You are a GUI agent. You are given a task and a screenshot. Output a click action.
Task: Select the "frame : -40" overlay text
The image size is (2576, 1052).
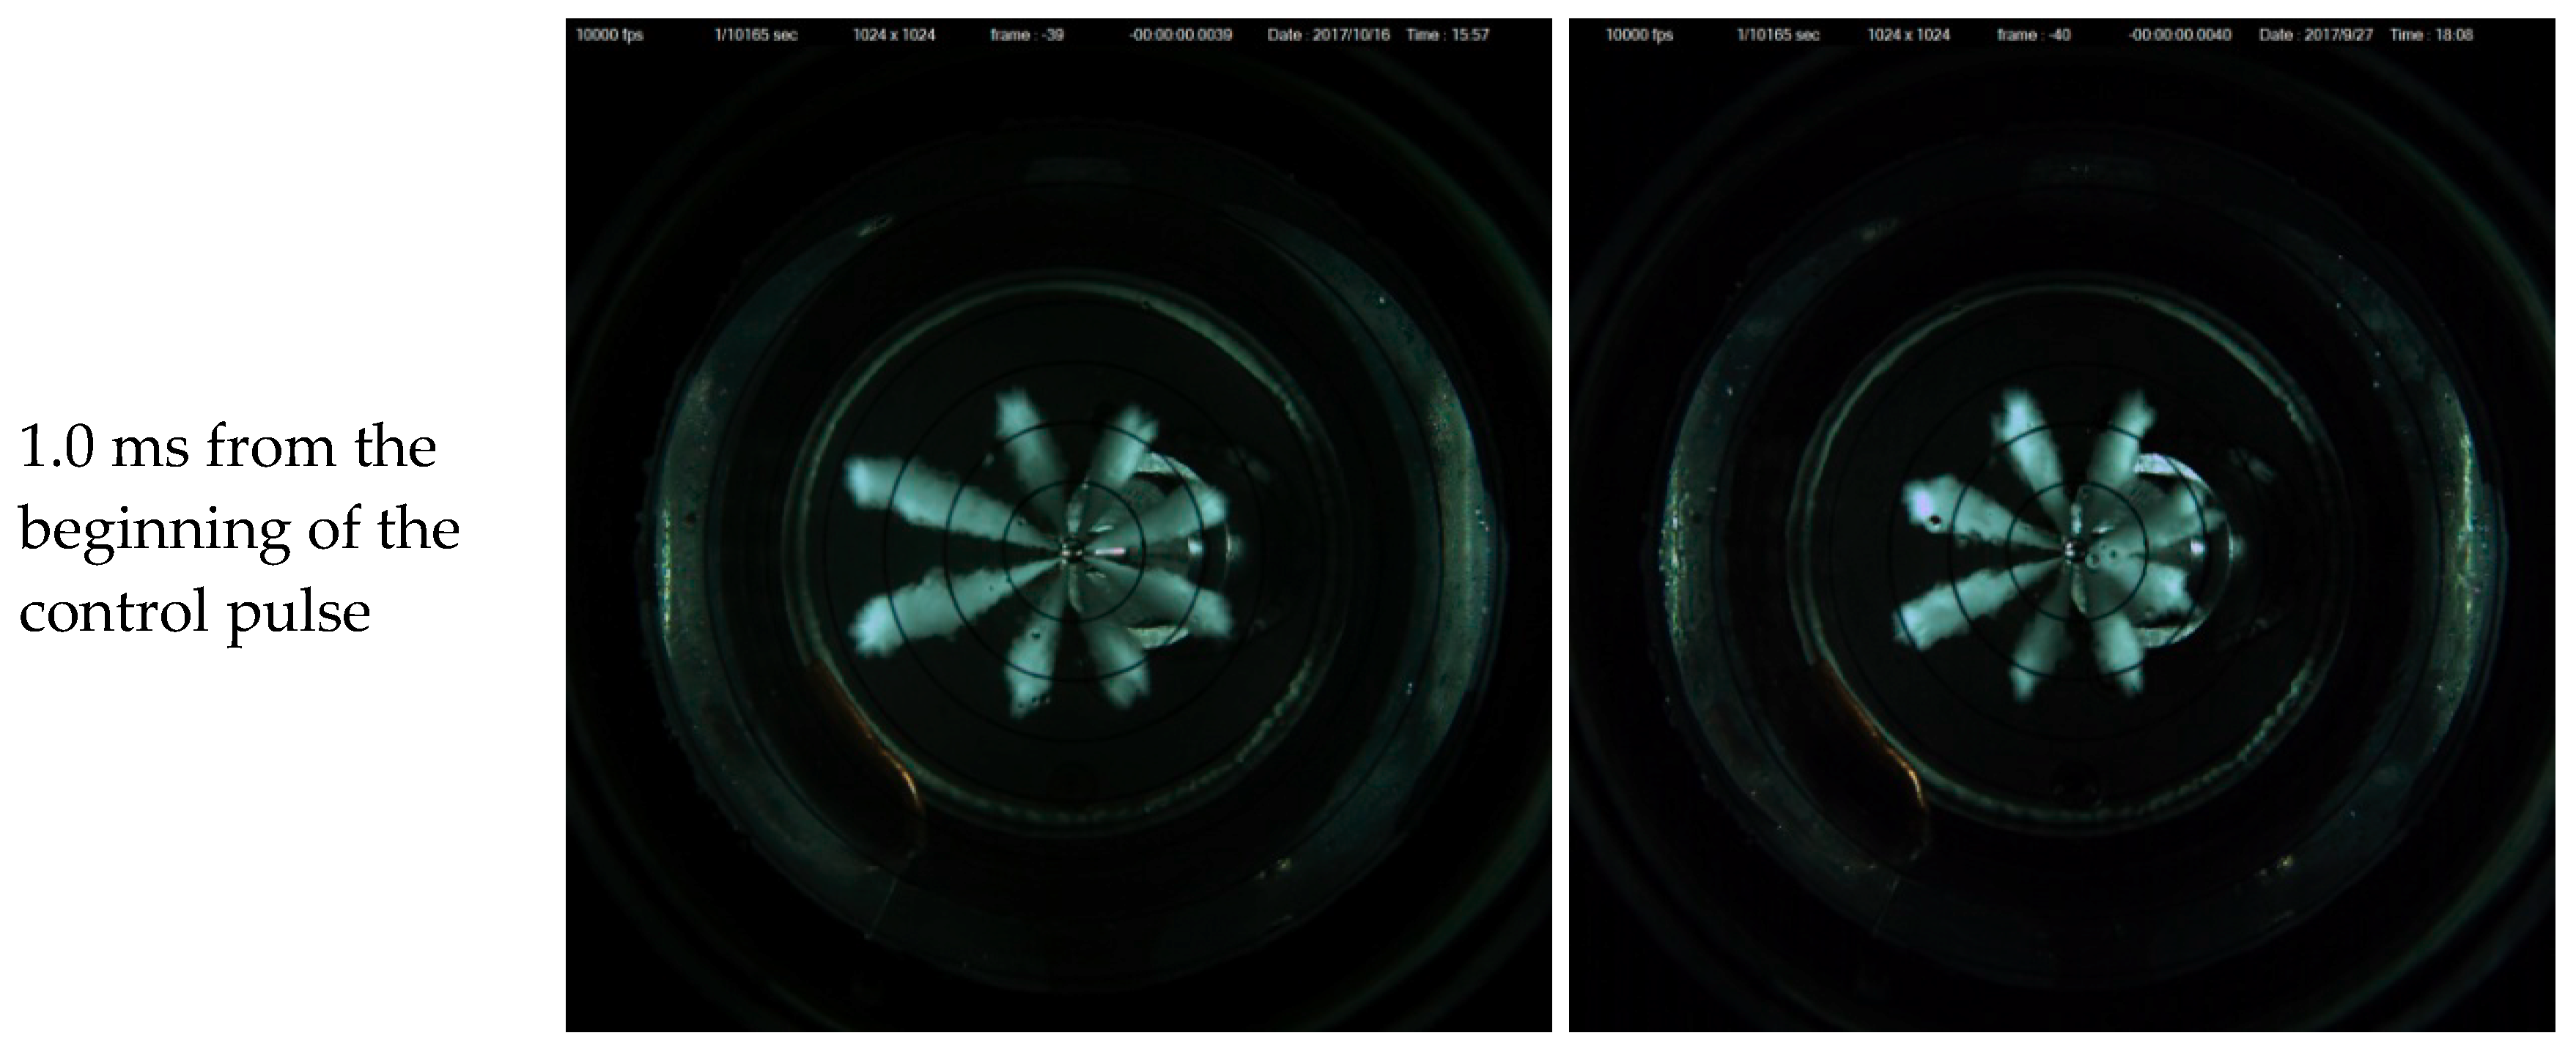pyautogui.click(x=2033, y=35)
